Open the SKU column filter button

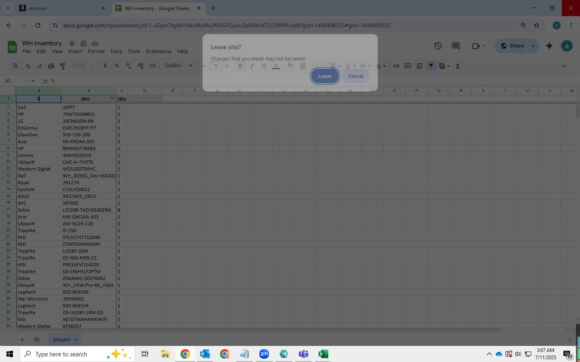point(112,99)
